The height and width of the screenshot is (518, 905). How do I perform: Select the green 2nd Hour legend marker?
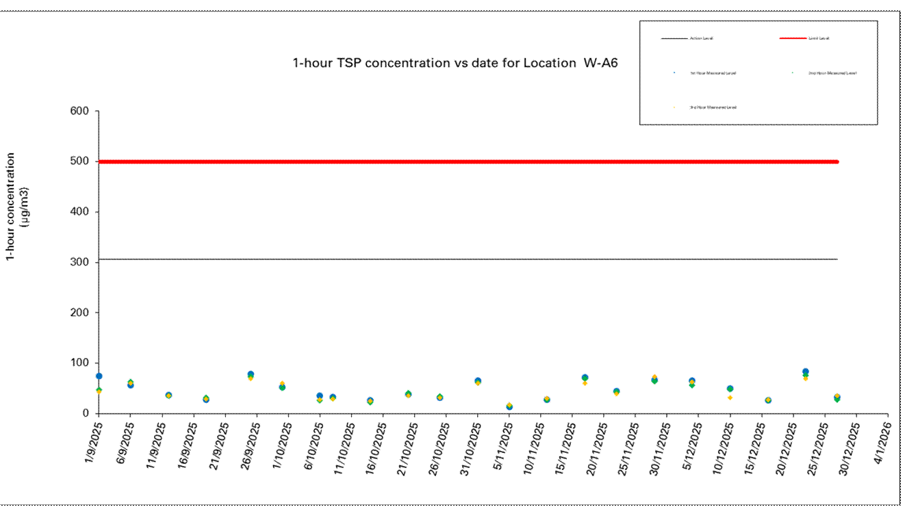point(792,73)
